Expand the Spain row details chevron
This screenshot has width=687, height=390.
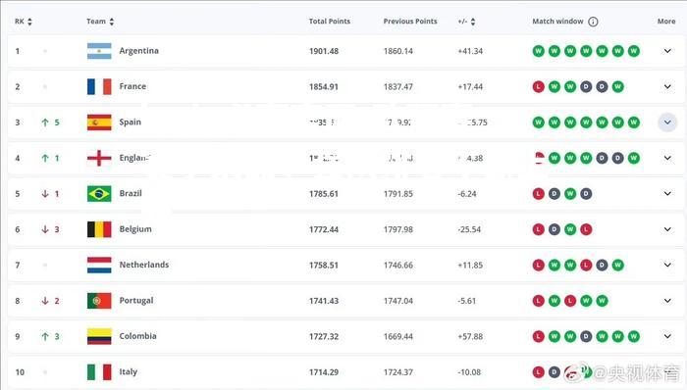tap(667, 122)
